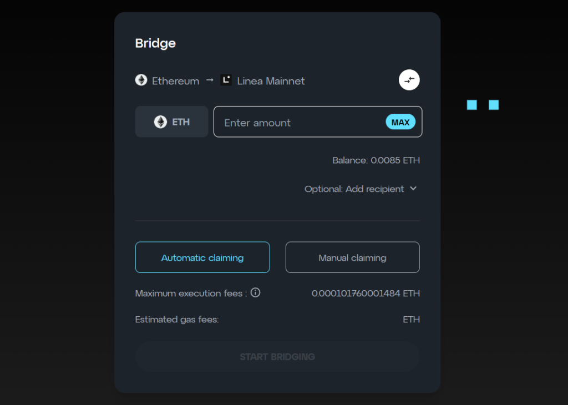Click the swap networks direction icon

pos(409,80)
